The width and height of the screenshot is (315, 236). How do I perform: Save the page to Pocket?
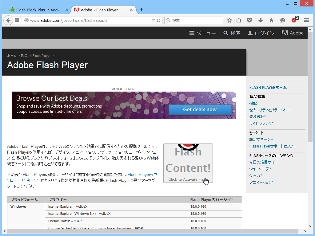click(249, 20)
